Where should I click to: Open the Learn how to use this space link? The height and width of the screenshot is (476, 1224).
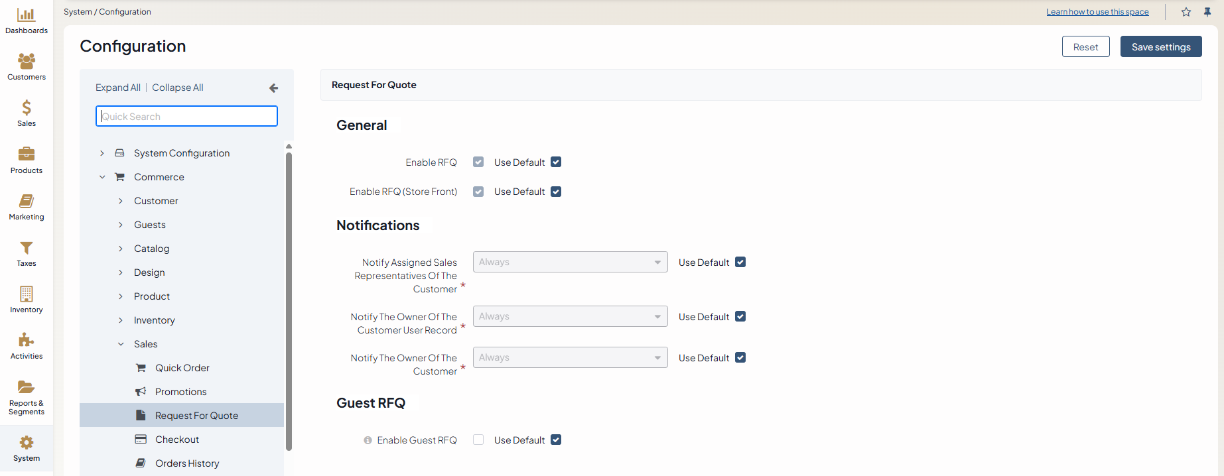pos(1097,12)
